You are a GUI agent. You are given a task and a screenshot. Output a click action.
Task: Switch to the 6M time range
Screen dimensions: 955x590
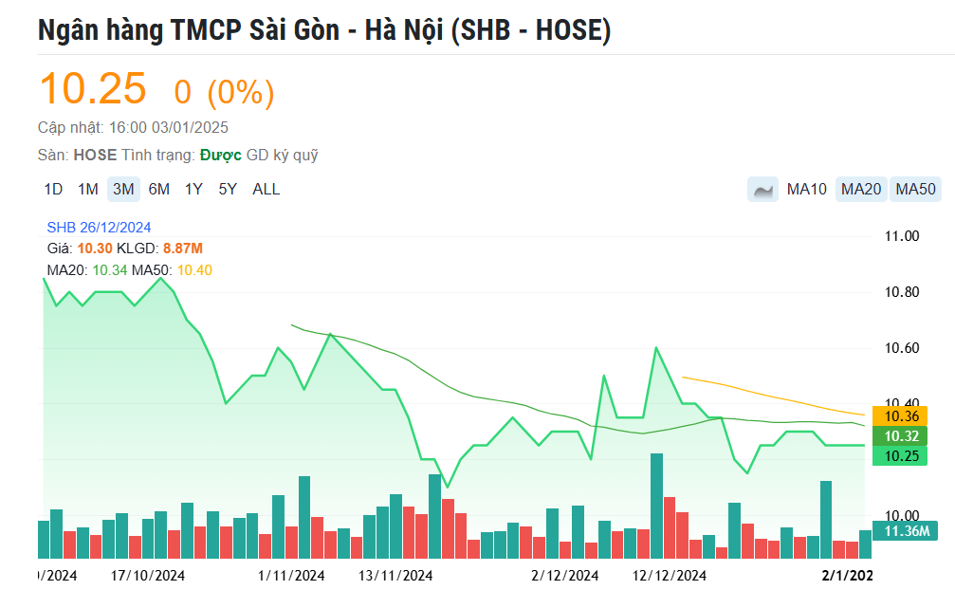click(x=159, y=190)
